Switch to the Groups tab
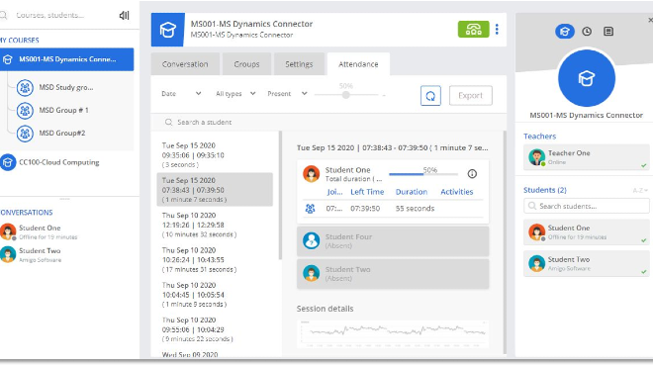The height and width of the screenshot is (367, 653). point(246,64)
